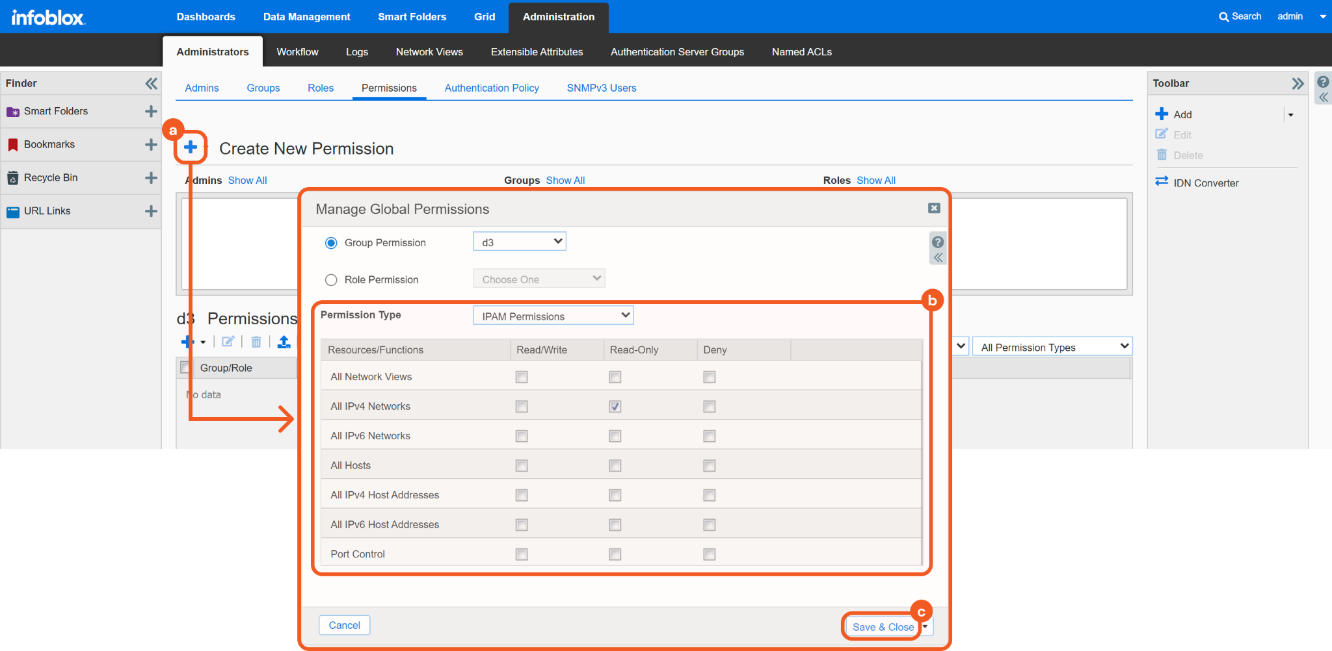Collapse the Toolbar panel

[1298, 83]
